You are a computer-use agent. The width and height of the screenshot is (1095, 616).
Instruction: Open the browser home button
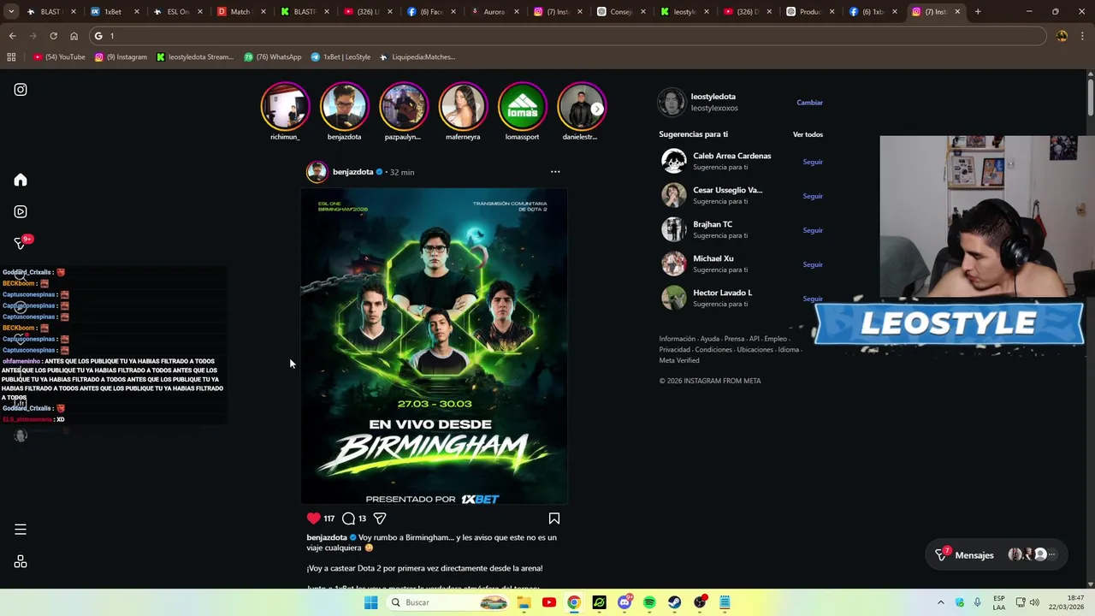pyautogui.click(x=74, y=36)
